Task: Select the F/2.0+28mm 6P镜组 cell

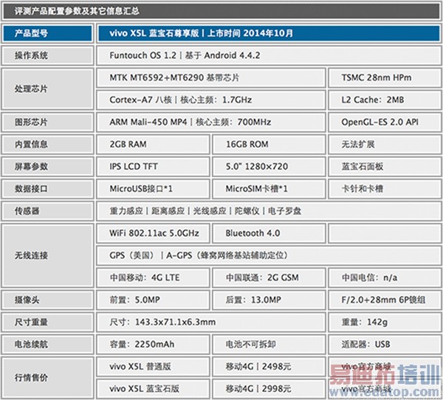Action: pyautogui.click(x=385, y=300)
